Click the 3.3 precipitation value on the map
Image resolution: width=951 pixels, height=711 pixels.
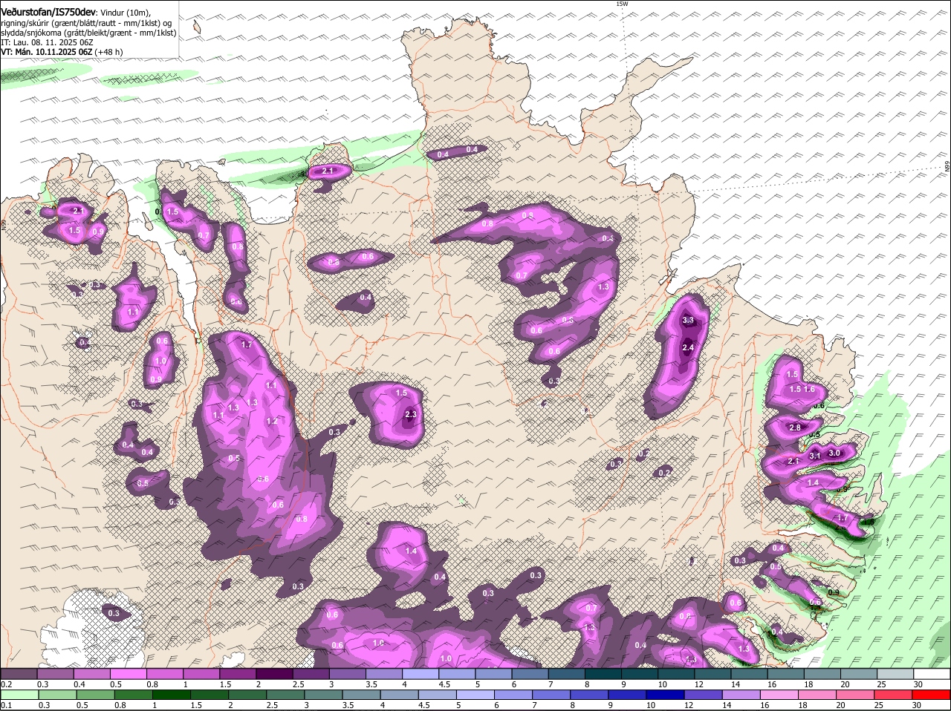coord(688,321)
